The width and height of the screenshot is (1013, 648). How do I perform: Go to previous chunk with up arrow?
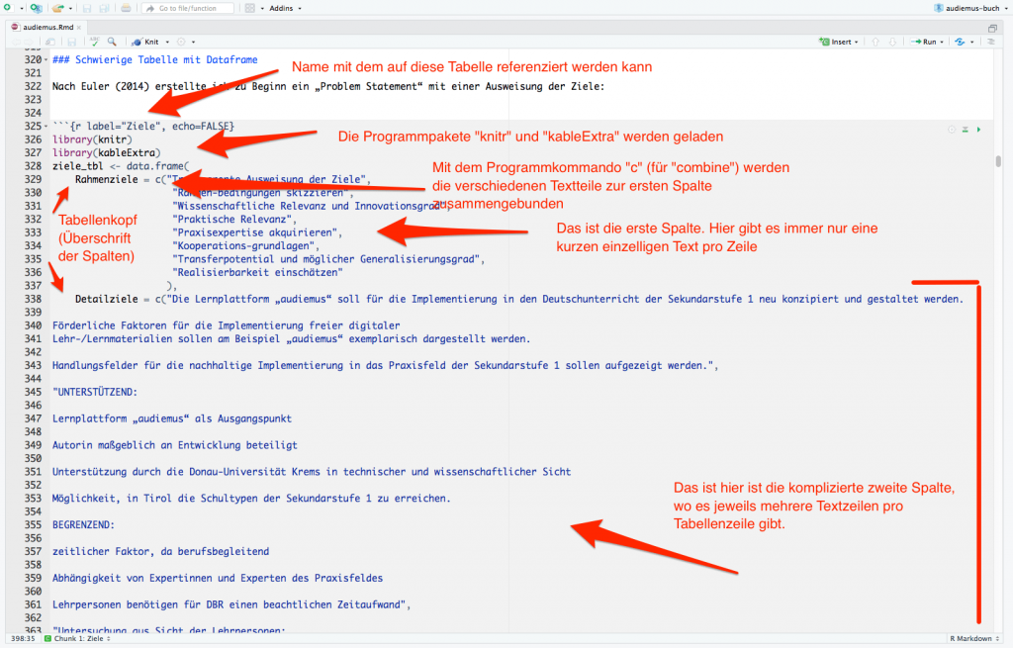(x=875, y=42)
